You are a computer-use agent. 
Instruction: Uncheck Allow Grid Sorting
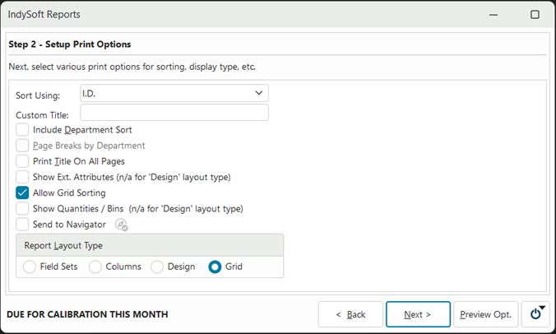tap(22, 193)
